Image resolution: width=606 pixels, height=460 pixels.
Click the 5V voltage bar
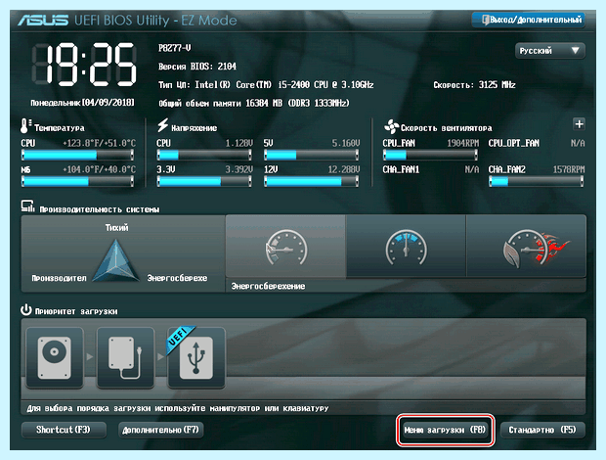click(311, 156)
